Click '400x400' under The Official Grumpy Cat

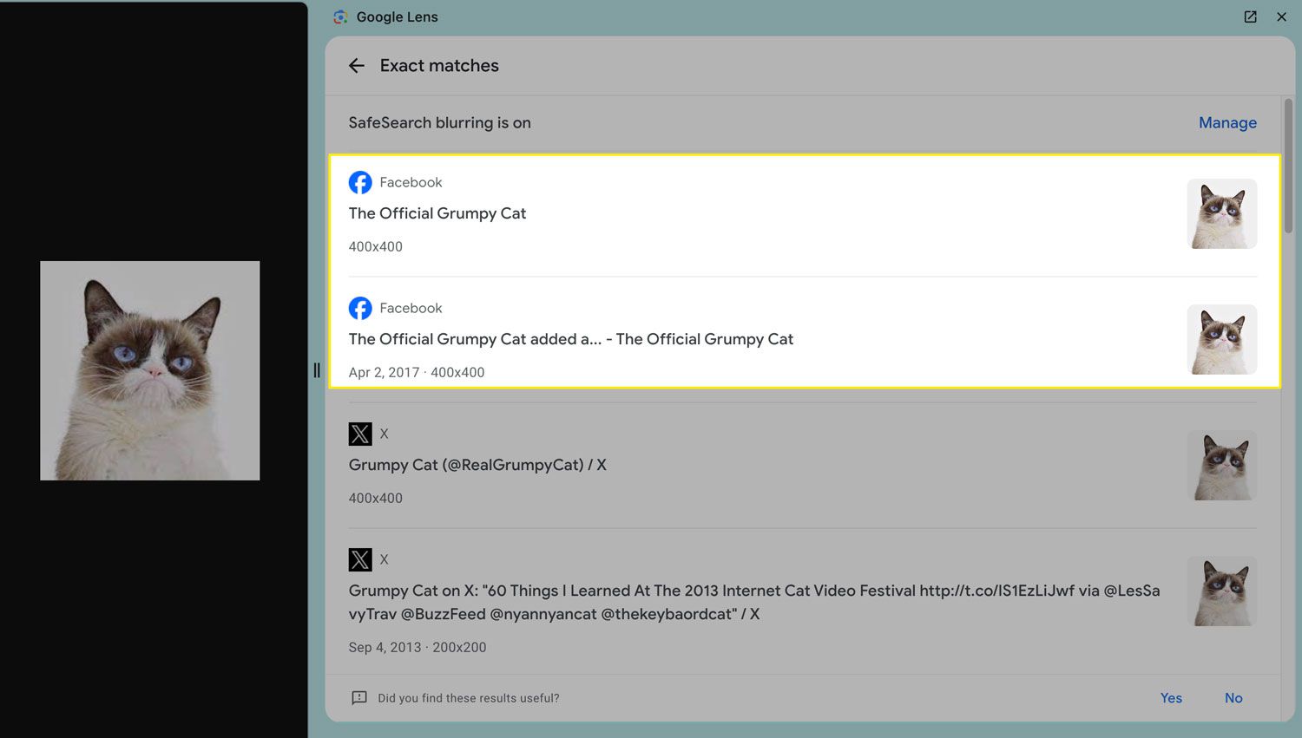pos(375,246)
